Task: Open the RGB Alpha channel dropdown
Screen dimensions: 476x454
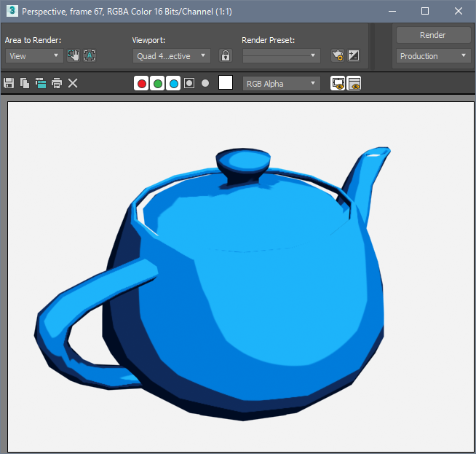Action: 281,84
